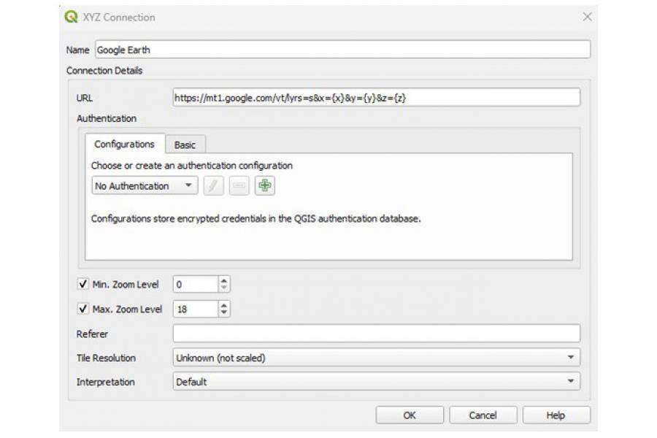
Task: Increase the Min. Zoom Level value
Action: [224, 280]
